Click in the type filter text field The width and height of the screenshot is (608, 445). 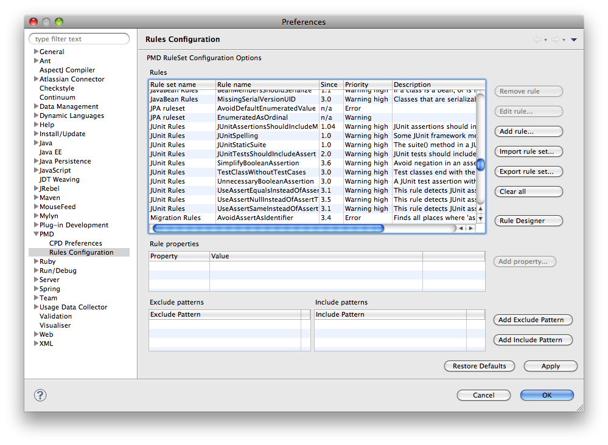click(x=79, y=38)
